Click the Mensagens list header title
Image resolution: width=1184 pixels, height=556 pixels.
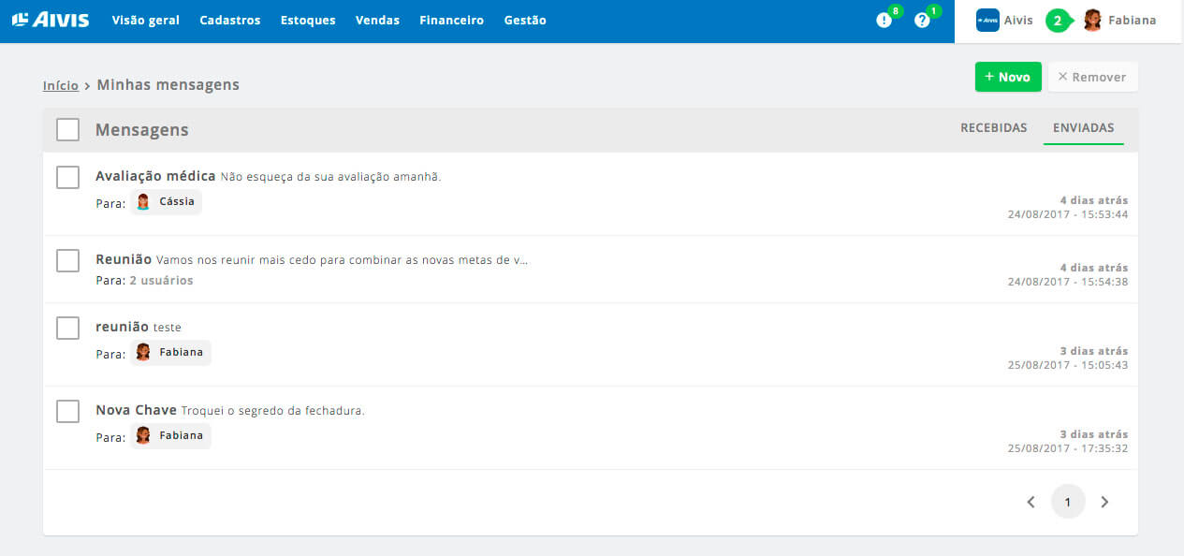(142, 130)
